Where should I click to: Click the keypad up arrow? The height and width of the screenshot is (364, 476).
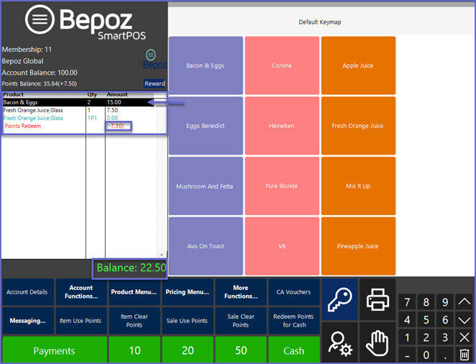tap(464, 302)
